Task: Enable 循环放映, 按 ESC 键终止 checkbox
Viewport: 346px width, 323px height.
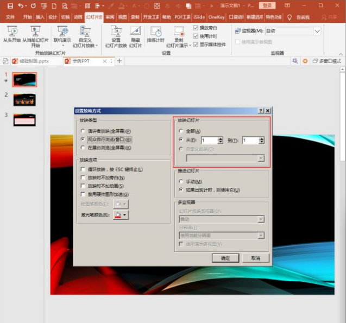Action: (83, 170)
